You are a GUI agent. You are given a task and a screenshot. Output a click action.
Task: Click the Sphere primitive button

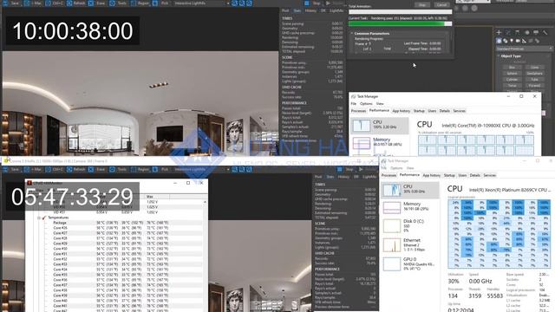point(512,73)
